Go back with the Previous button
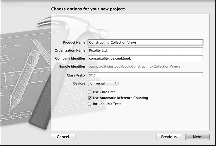The image size is (216, 146). [169, 137]
